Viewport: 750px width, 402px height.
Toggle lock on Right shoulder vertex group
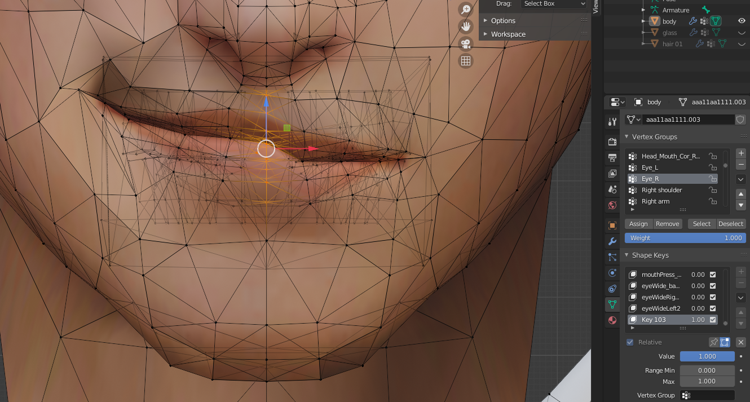[x=713, y=190]
